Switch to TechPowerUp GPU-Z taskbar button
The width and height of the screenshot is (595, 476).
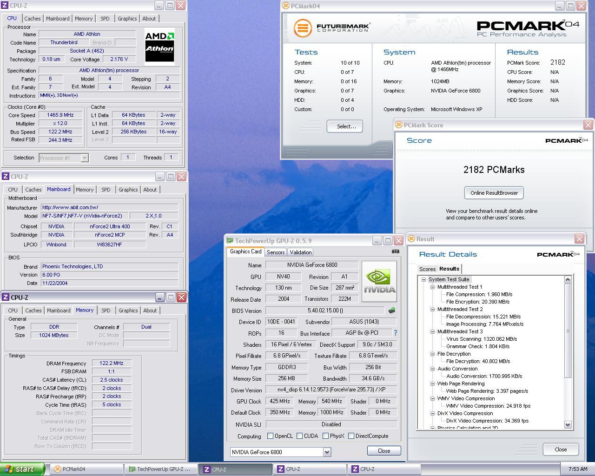click(x=161, y=469)
